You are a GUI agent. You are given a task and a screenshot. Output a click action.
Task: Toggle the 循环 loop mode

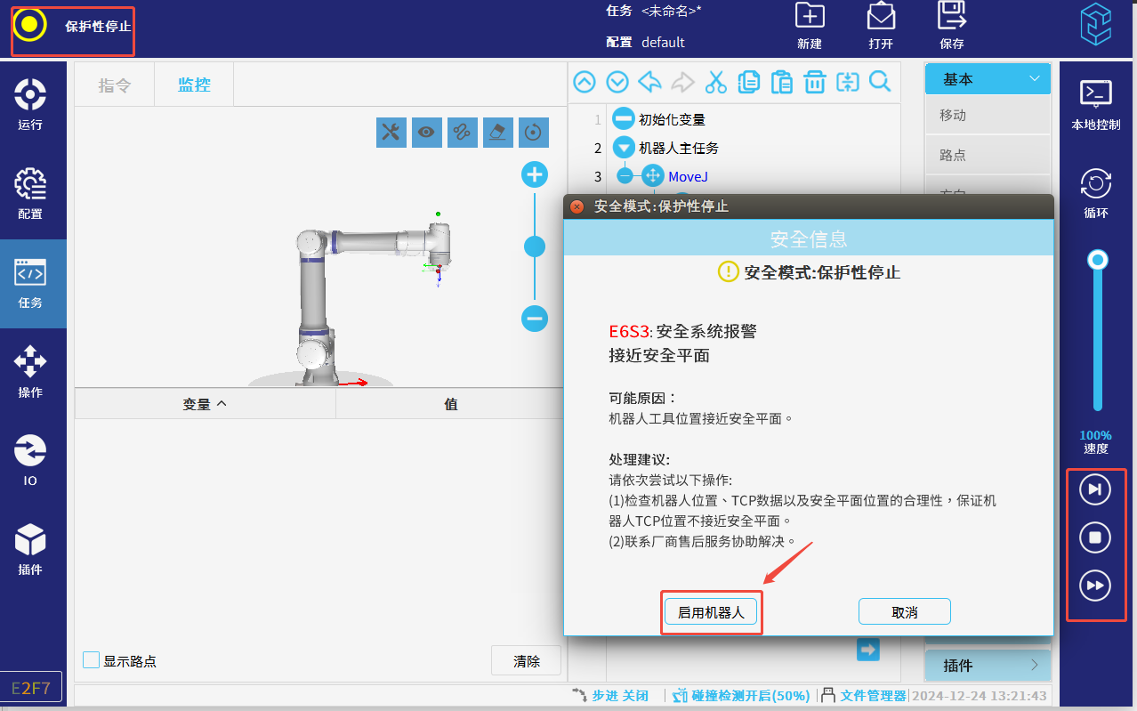pos(1095,192)
